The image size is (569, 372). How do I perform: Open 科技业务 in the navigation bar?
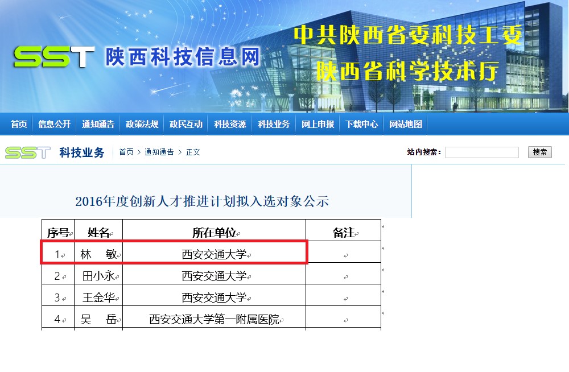274,124
